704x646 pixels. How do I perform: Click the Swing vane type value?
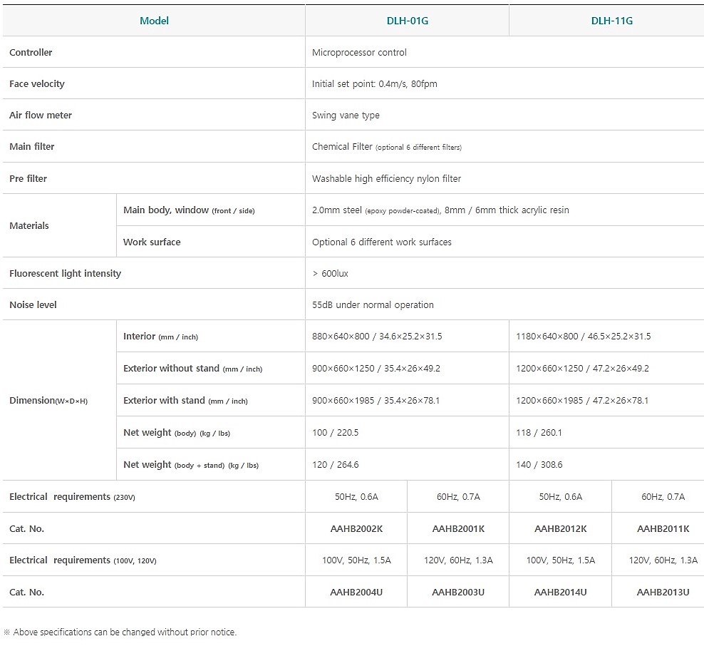pyautogui.click(x=346, y=115)
